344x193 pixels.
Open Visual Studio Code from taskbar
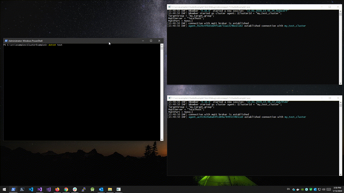[31, 189]
